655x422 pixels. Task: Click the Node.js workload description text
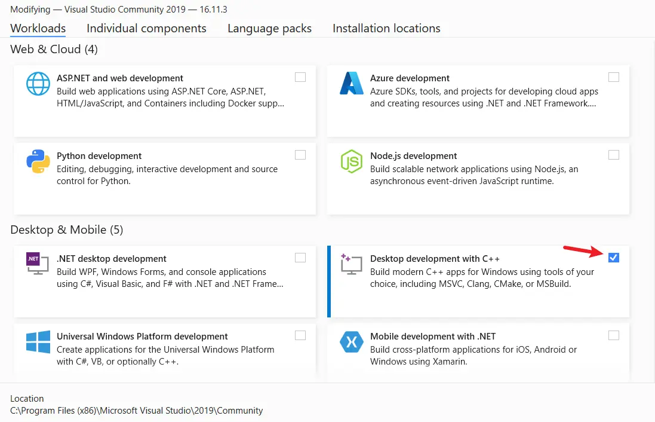pyautogui.click(x=474, y=175)
